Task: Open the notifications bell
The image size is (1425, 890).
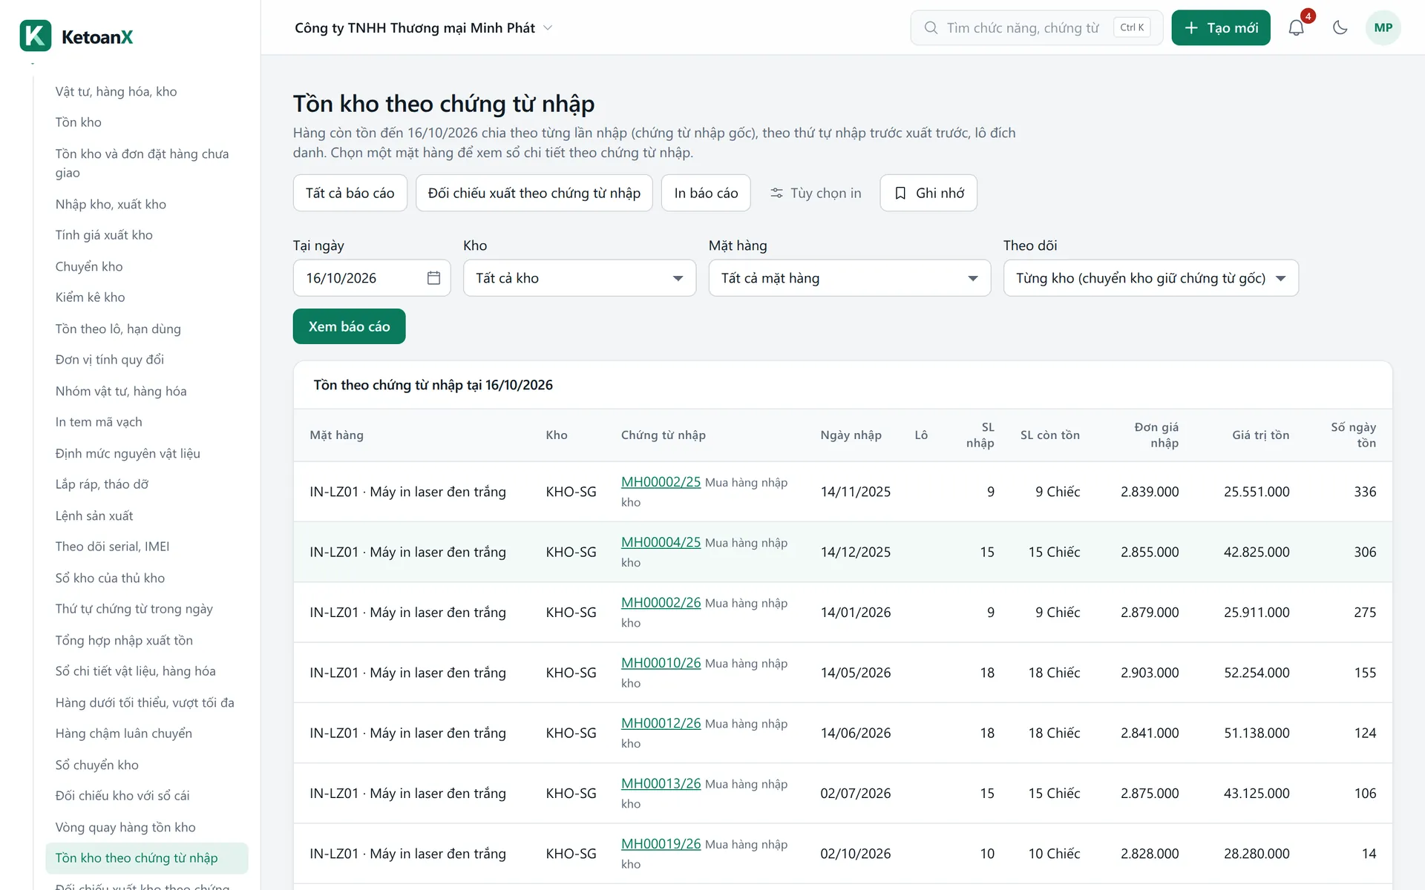Action: pyautogui.click(x=1296, y=28)
